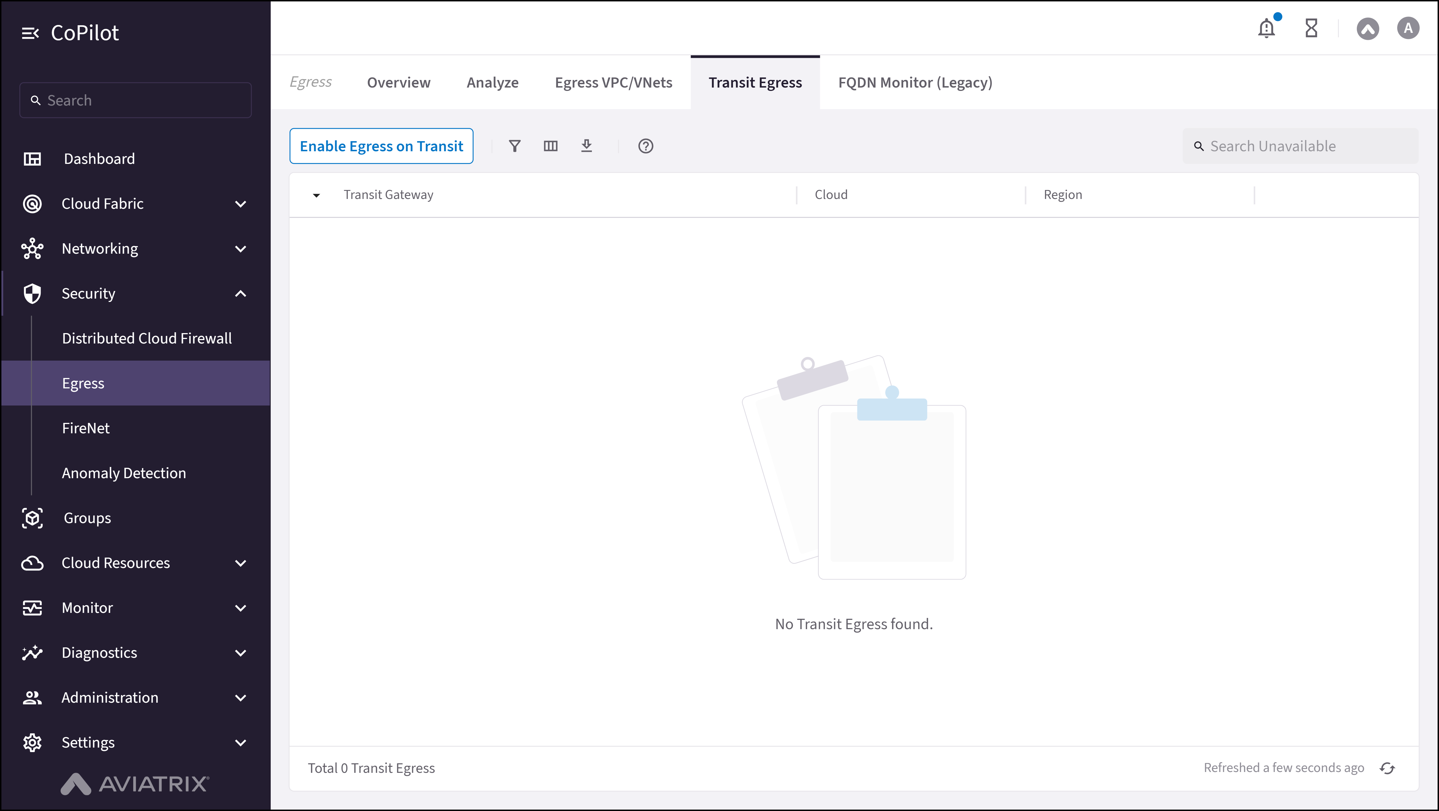Image resolution: width=1439 pixels, height=811 pixels.
Task: Open the FQDN Monitor (Legacy) tab
Action: point(914,83)
